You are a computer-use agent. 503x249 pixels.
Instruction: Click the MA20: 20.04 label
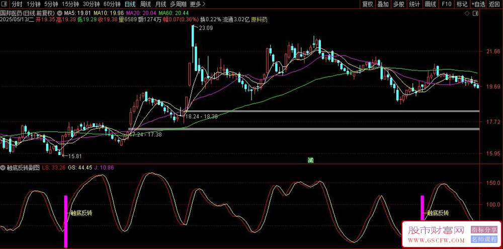(141, 14)
